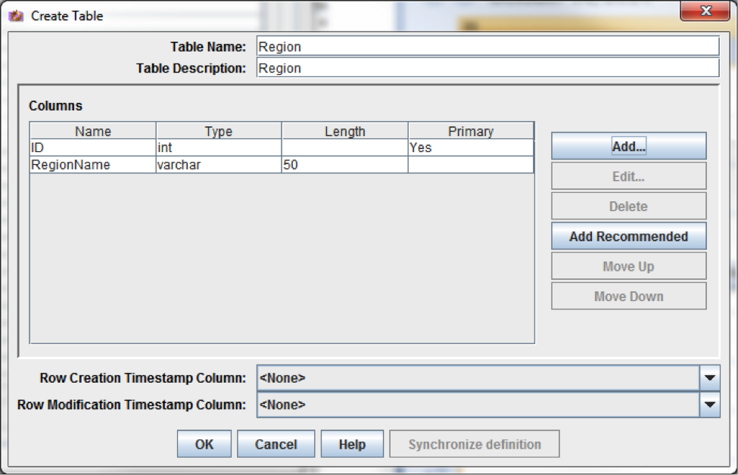Image resolution: width=738 pixels, height=475 pixels.
Task: Select the ID column row
Action: coord(282,147)
